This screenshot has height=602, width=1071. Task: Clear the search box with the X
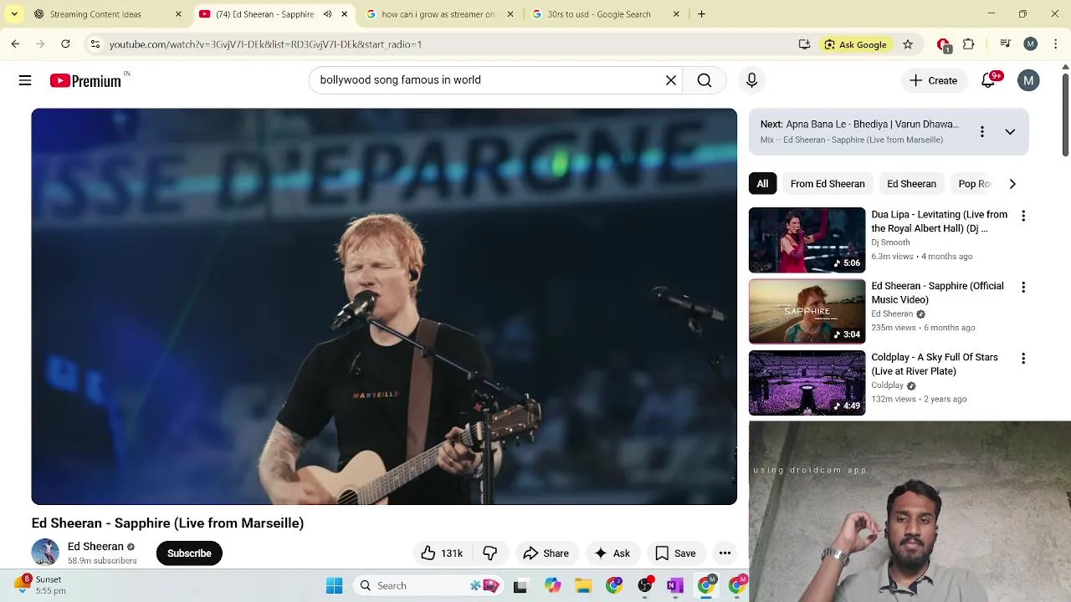point(671,80)
